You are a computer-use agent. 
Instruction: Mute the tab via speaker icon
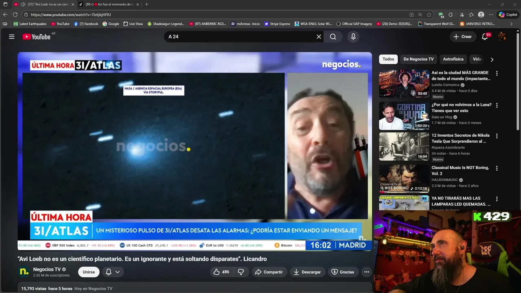23,4
